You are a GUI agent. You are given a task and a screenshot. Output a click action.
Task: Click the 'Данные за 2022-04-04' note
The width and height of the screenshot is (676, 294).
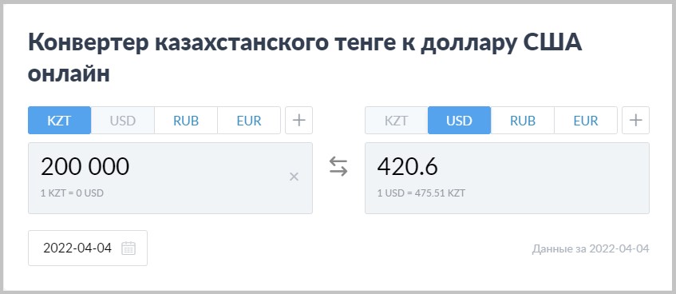pyautogui.click(x=591, y=249)
